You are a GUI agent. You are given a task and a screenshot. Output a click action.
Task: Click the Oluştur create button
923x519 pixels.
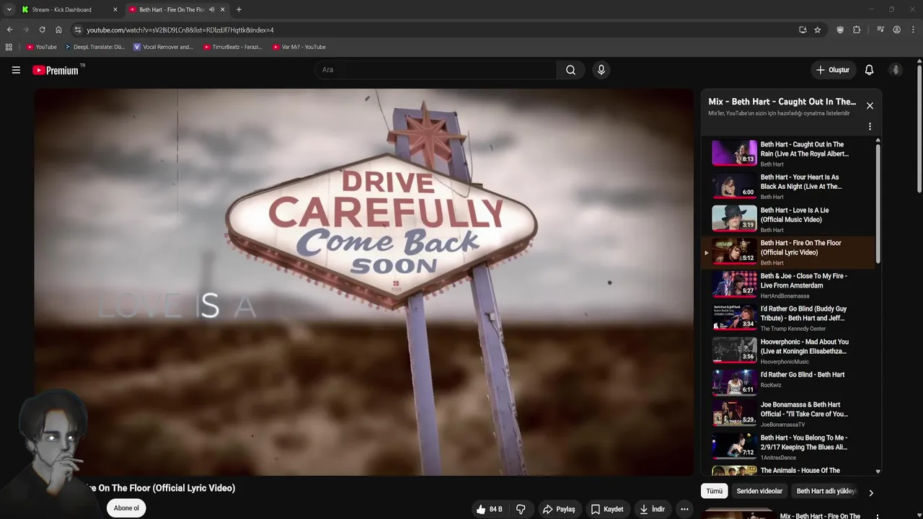[833, 70]
